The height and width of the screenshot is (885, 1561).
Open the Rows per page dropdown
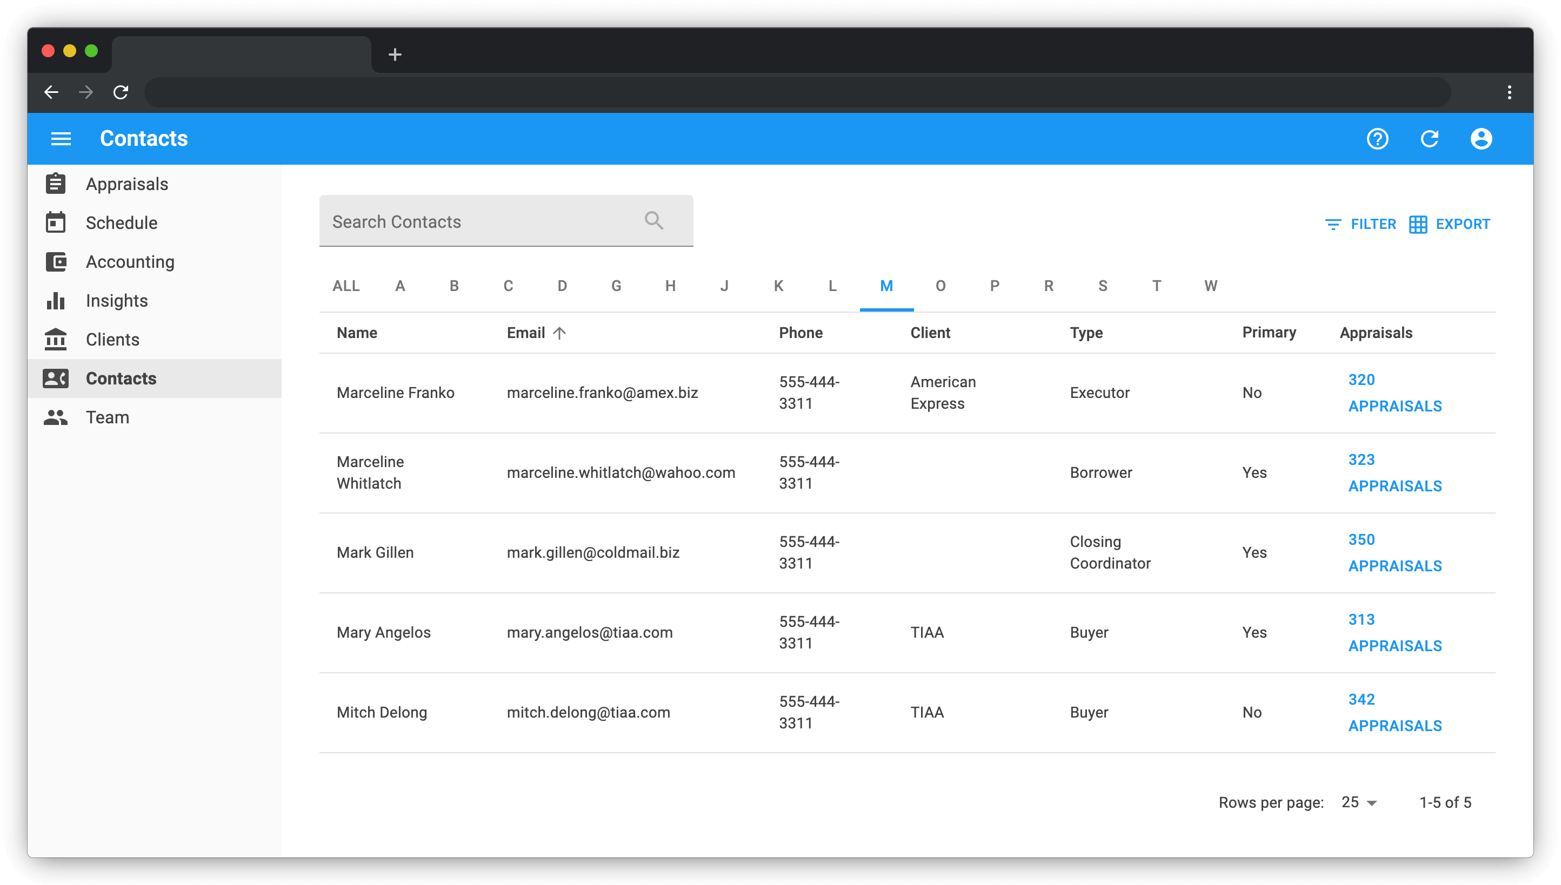point(1357,802)
